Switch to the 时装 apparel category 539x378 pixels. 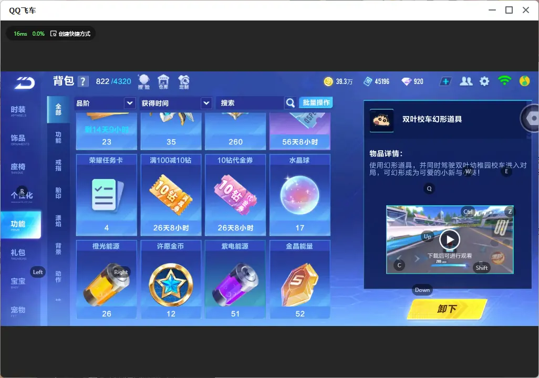[x=18, y=110]
